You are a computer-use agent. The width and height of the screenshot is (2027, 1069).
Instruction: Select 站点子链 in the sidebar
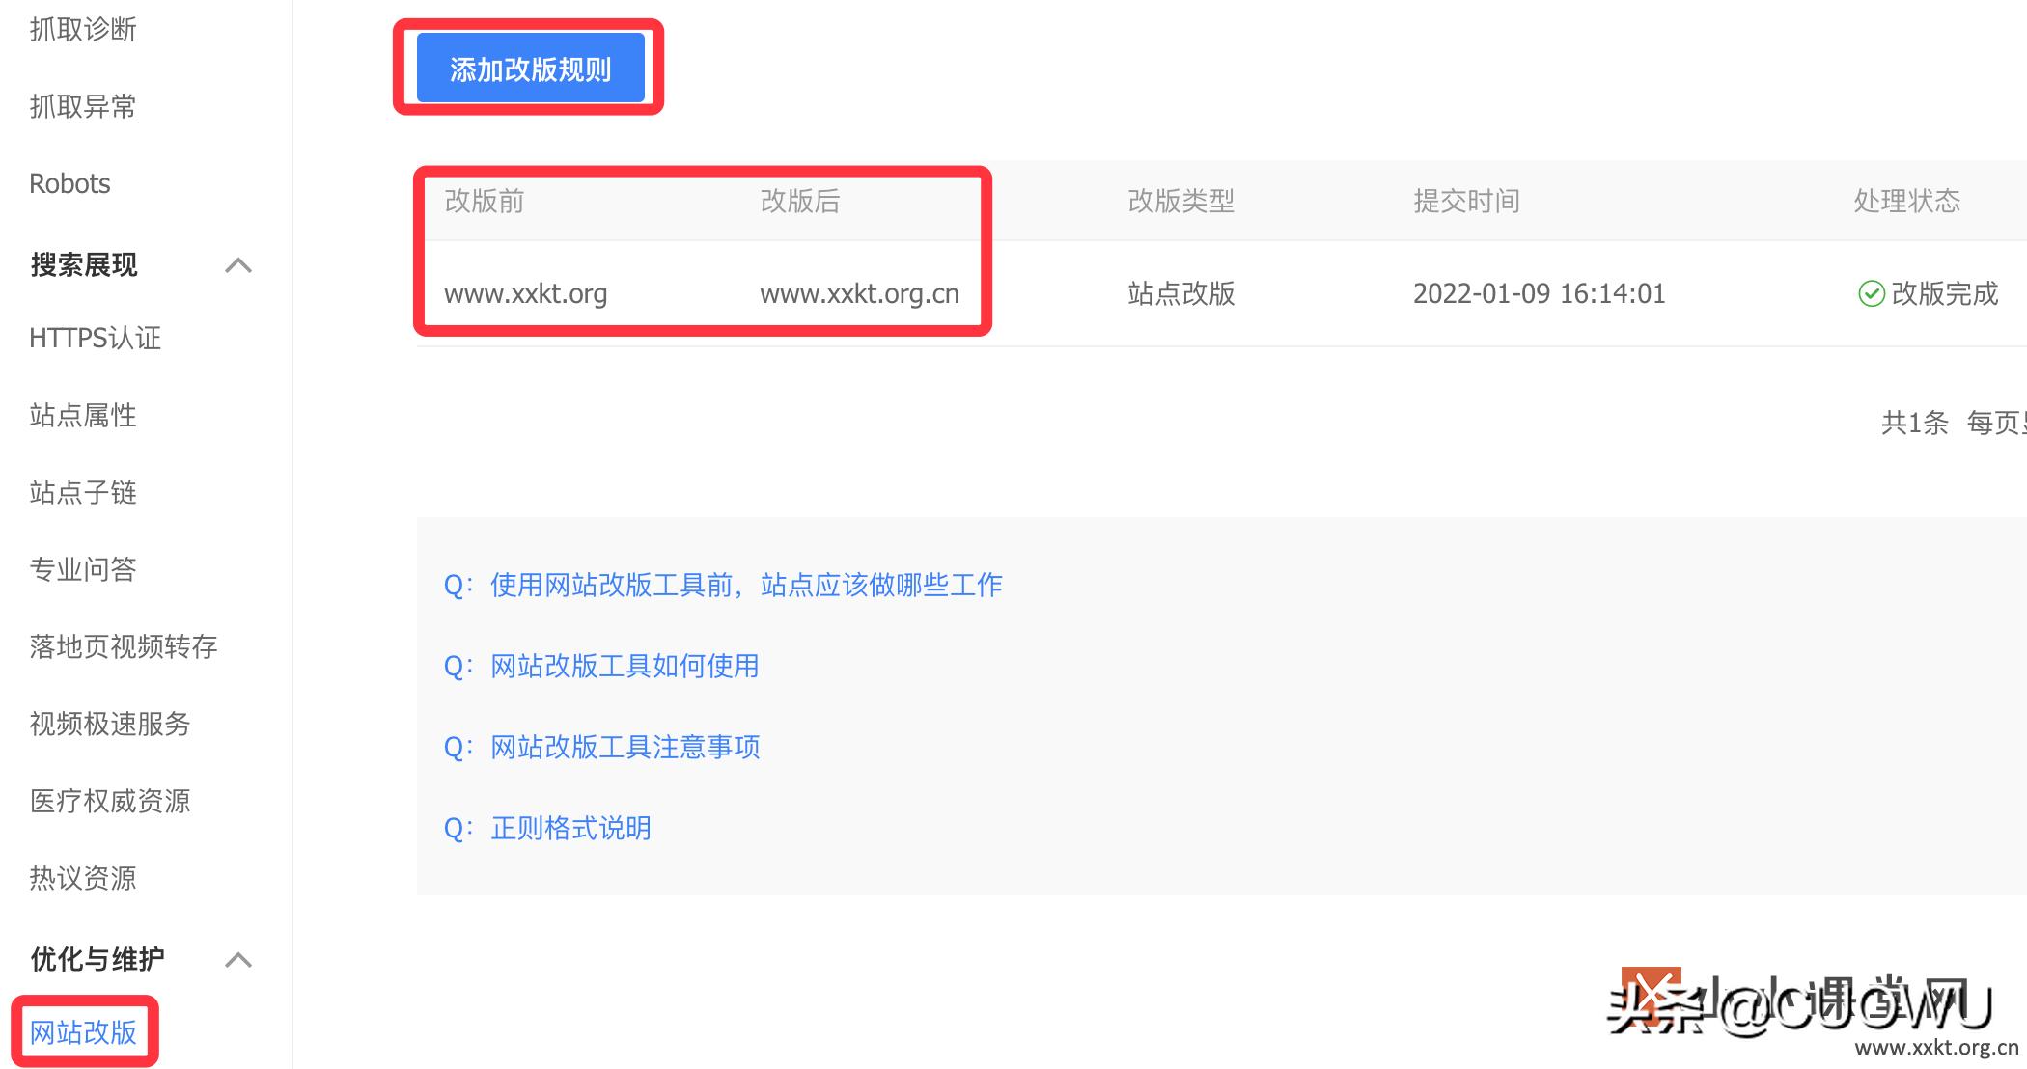(82, 492)
